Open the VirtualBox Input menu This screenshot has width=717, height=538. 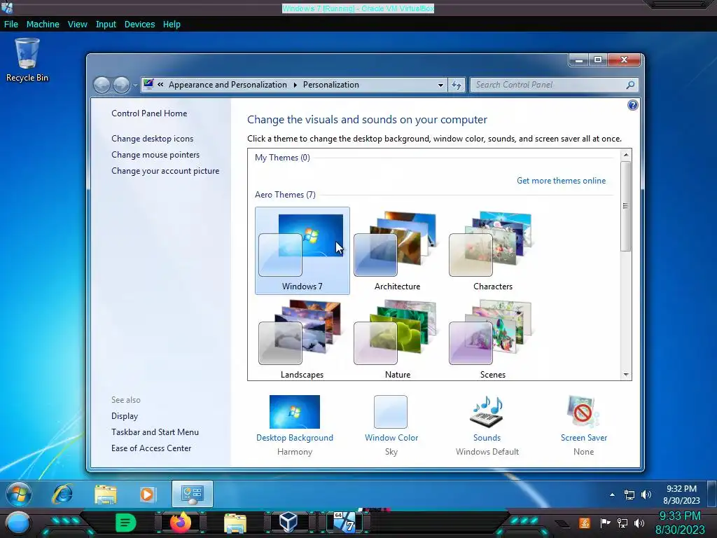coord(106,25)
